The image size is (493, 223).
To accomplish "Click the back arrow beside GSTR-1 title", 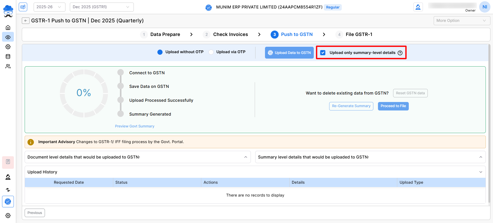I will click(26, 21).
